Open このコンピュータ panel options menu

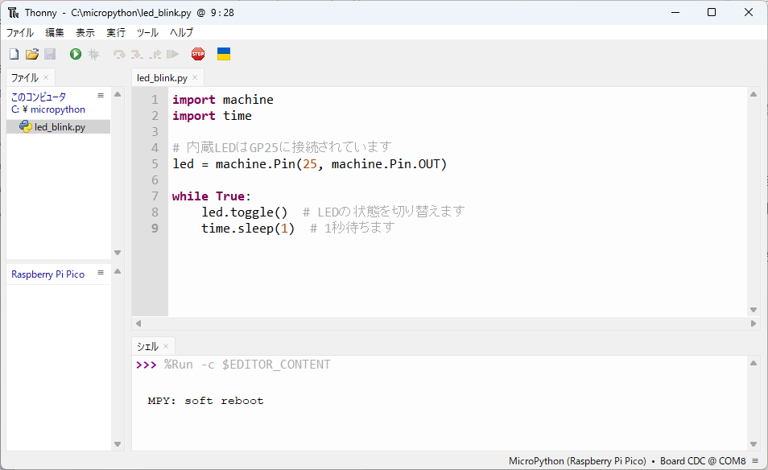click(101, 96)
